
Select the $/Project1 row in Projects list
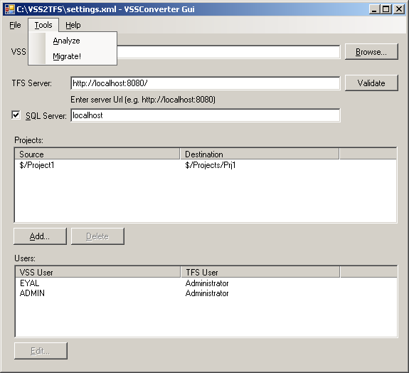click(206, 165)
